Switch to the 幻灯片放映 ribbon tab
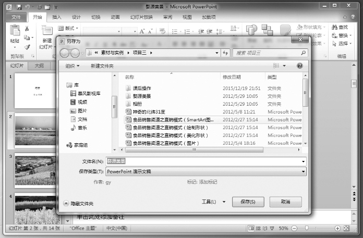This screenshot has width=363, height=238. coord(141,17)
